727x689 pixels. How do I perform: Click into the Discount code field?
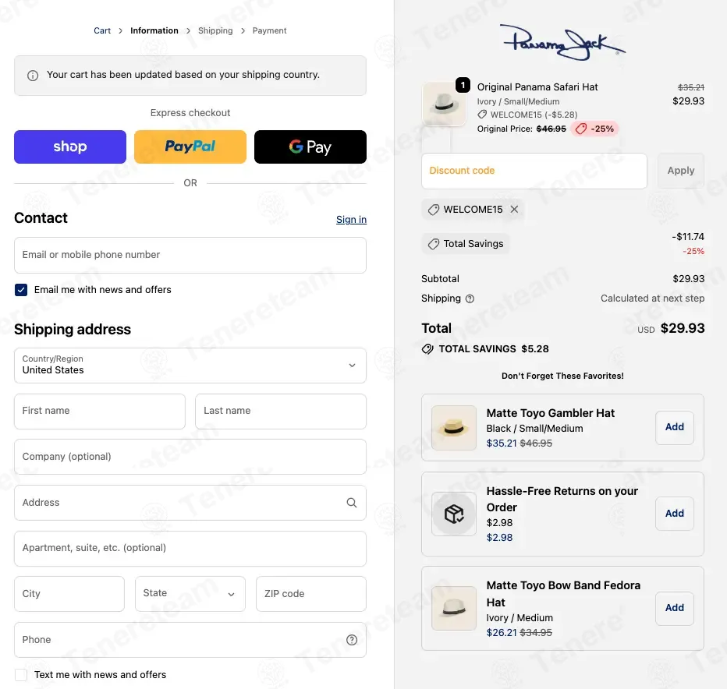[534, 171]
